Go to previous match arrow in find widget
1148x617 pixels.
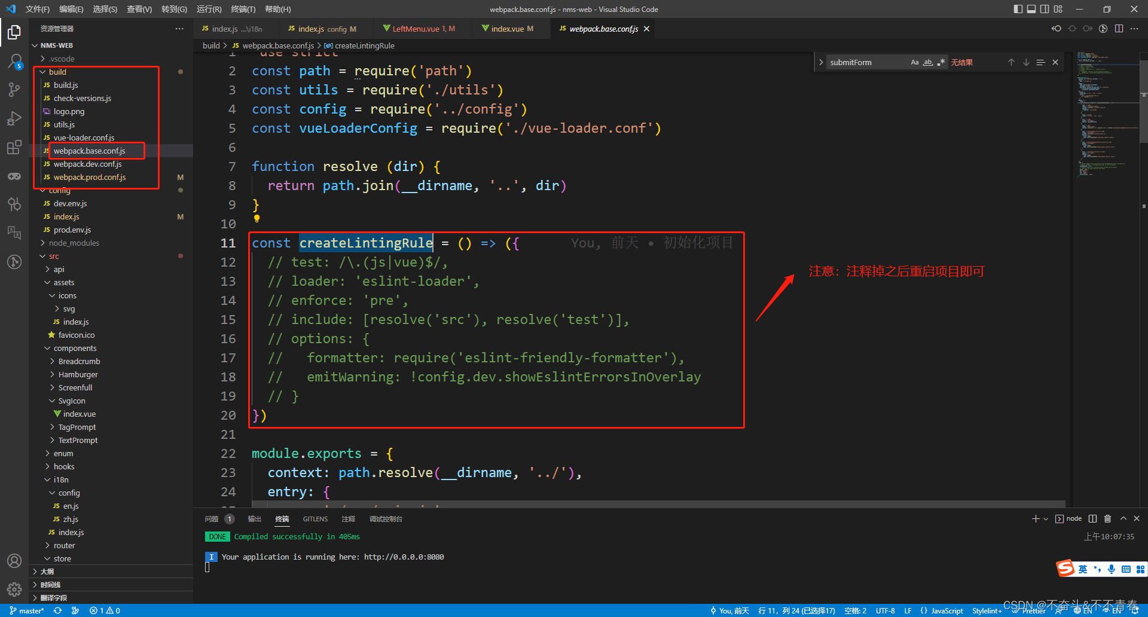[x=1011, y=62]
